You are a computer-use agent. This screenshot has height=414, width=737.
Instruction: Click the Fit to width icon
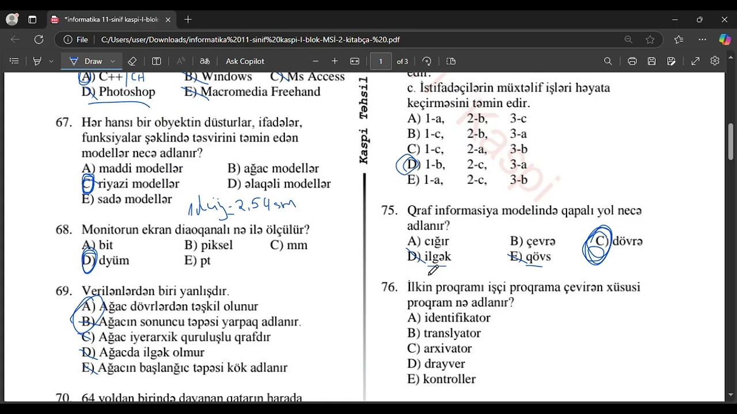pyautogui.click(x=355, y=61)
